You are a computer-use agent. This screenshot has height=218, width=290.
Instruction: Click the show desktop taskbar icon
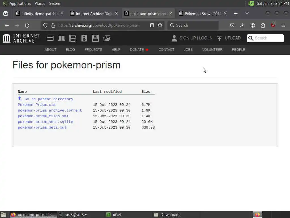coord(3,215)
